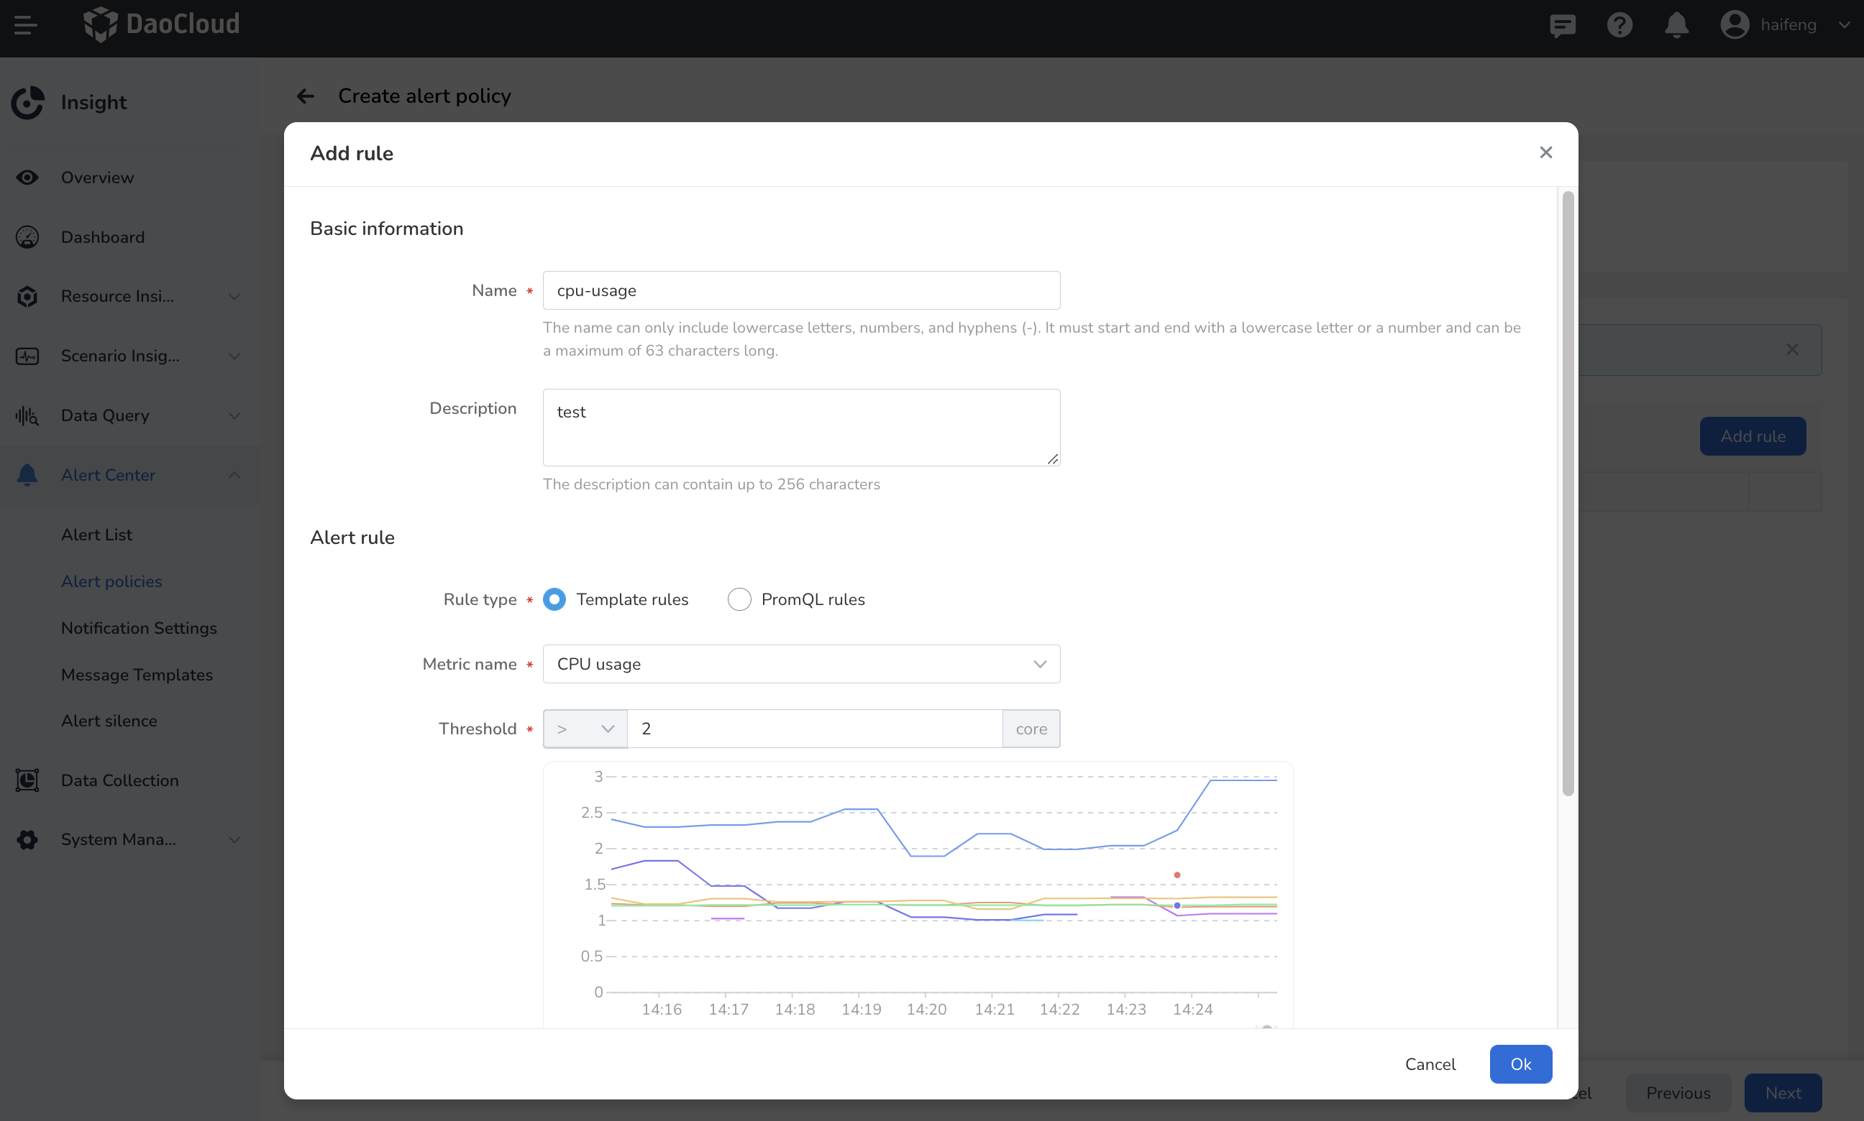This screenshot has width=1864, height=1121.
Task: Go to Alert policies
Action: click(112, 581)
